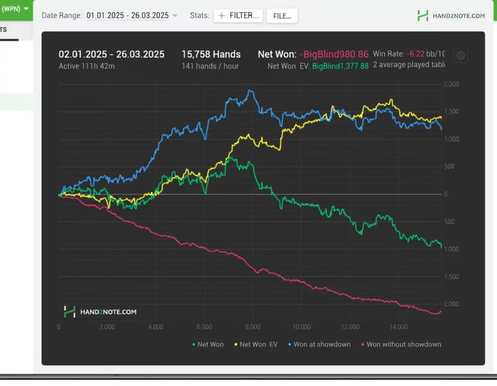Screen dimensions: 497x386
Task: Open the date range 01.01.2025 - 26.03.2025 picker
Action: [127, 16]
